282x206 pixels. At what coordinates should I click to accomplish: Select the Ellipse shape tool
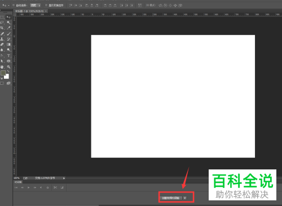click(x=8, y=61)
